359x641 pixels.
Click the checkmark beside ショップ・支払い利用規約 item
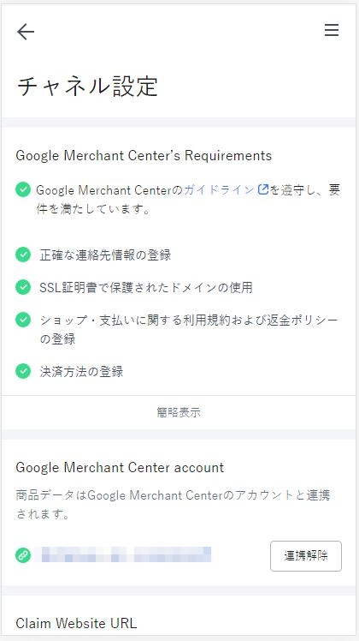(23, 320)
